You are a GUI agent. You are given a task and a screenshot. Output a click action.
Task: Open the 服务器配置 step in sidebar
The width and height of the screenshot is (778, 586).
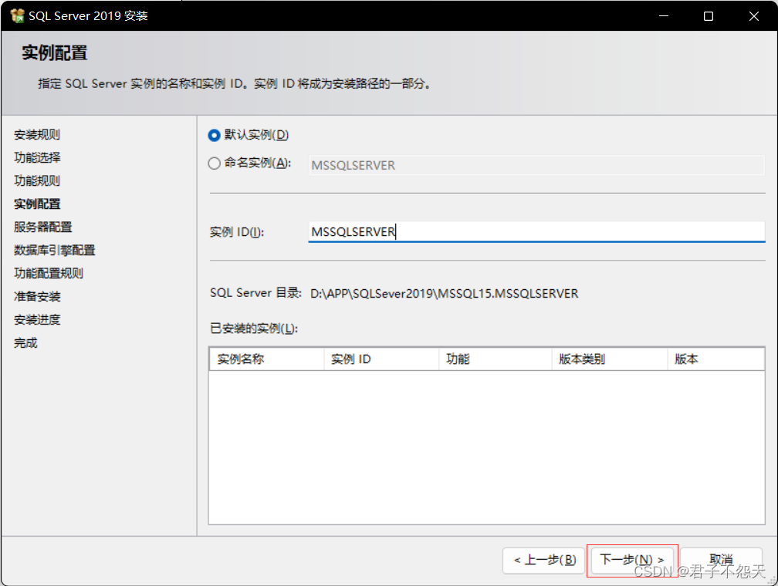tap(43, 227)
